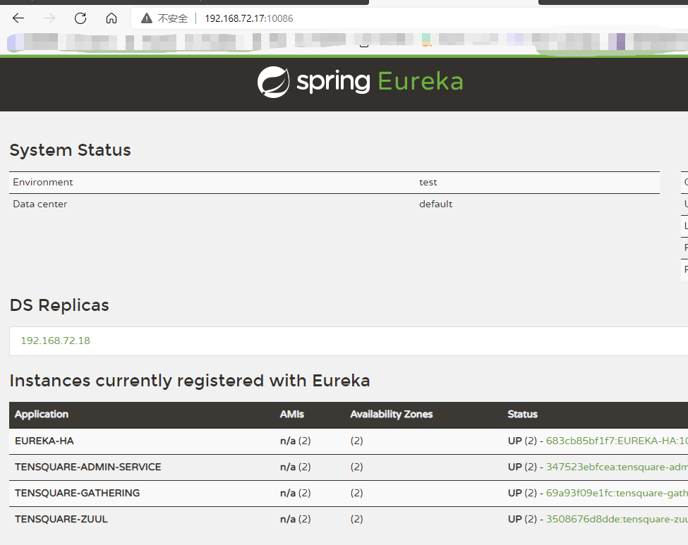Click the Application column header
This screenshot has width=688, height=545.
pos(42,415)
